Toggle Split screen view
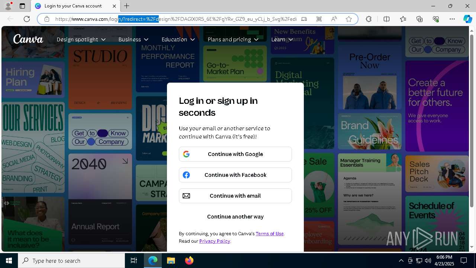 click(x=386, y=19)
